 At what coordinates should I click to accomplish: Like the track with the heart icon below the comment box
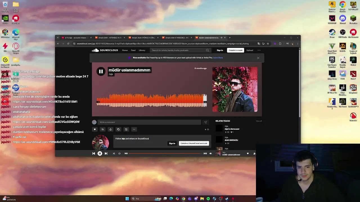click(95, 129)
